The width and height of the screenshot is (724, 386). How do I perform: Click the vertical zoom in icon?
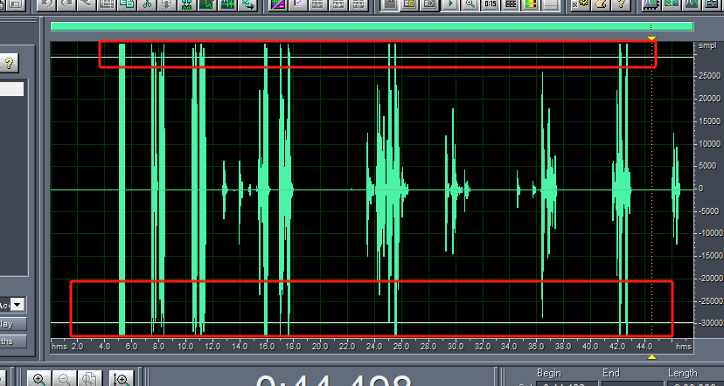pos(122,379)
